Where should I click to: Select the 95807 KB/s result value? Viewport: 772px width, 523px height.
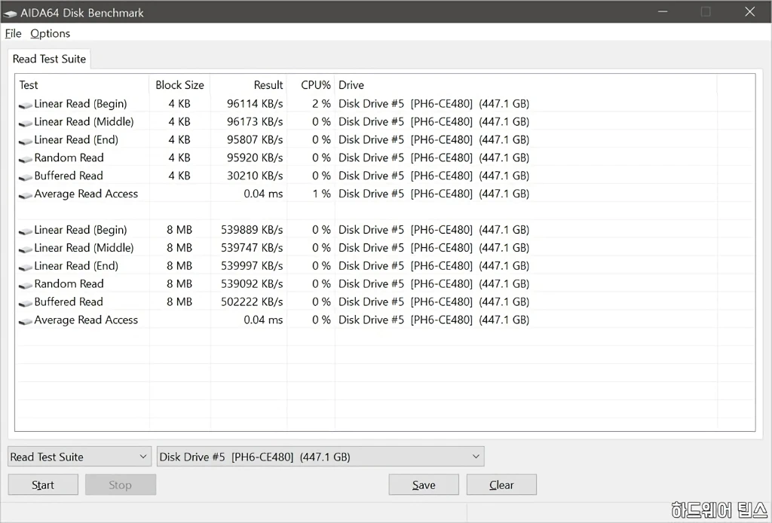[x=255, y=139]
